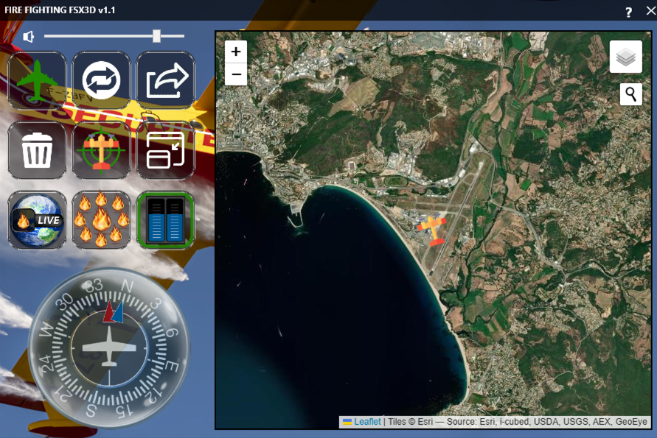Click the orange aircraft marker on map
Screen dimensions: 657x438
pos(432,229)
